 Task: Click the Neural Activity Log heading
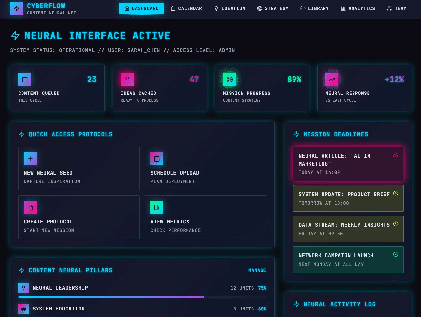tap(339, 304)
